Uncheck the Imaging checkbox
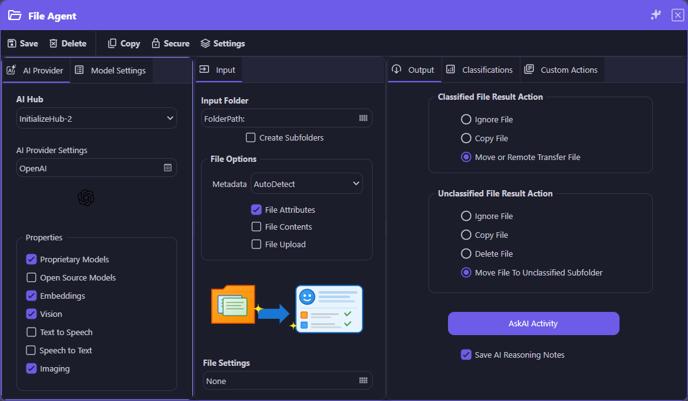Screen dimensions: 688x401 pos(31,368)
